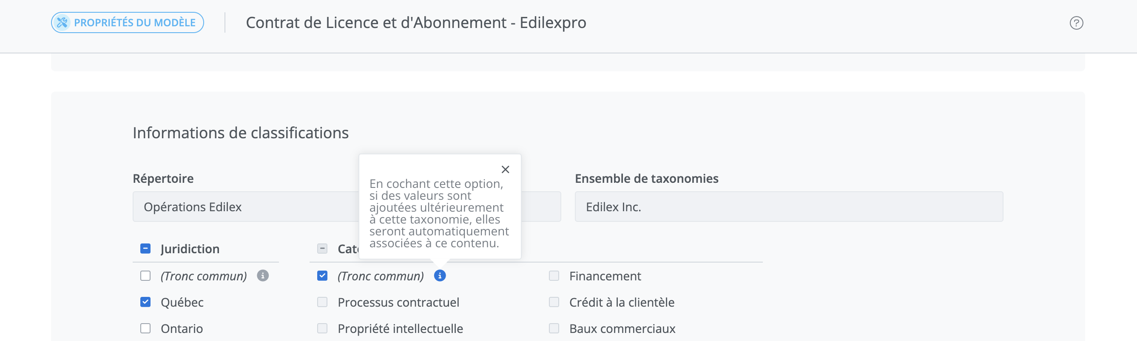Viewport: 1137px width, 341px height.
Task: Open Propriétés du modèle button
Action: tap(128, 22)
